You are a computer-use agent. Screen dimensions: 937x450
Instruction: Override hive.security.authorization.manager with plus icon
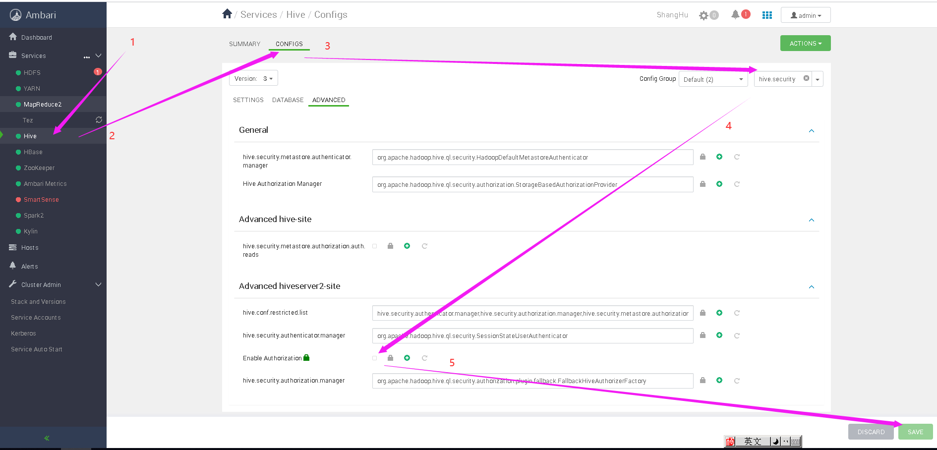(719, 380)
